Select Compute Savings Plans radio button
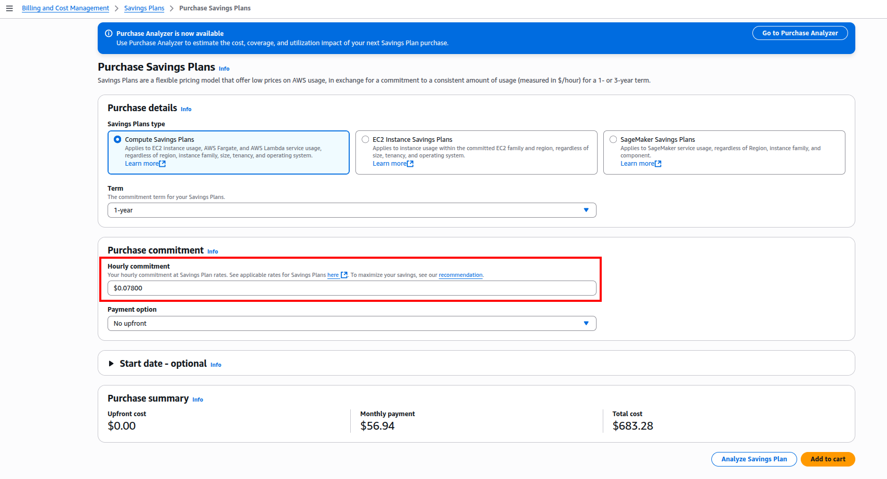The image size is (887, 479). 117,139
